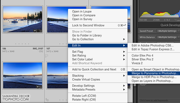The width and height of the screenshot is (180, 103).
Task: Choose Merge to HDR Pro in Photoshop
Action: click(x=154, y=77)
